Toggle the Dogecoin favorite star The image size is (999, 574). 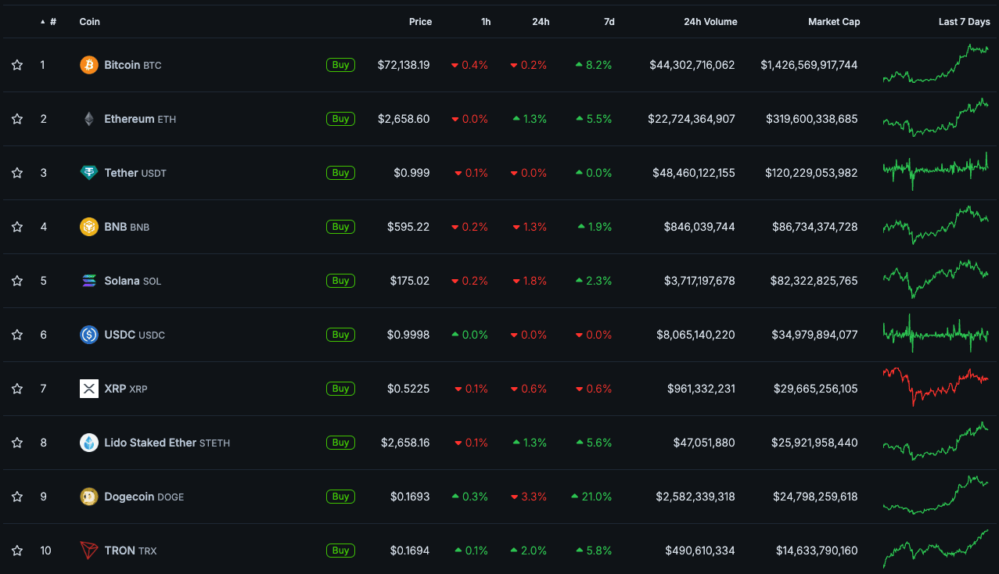17,497
